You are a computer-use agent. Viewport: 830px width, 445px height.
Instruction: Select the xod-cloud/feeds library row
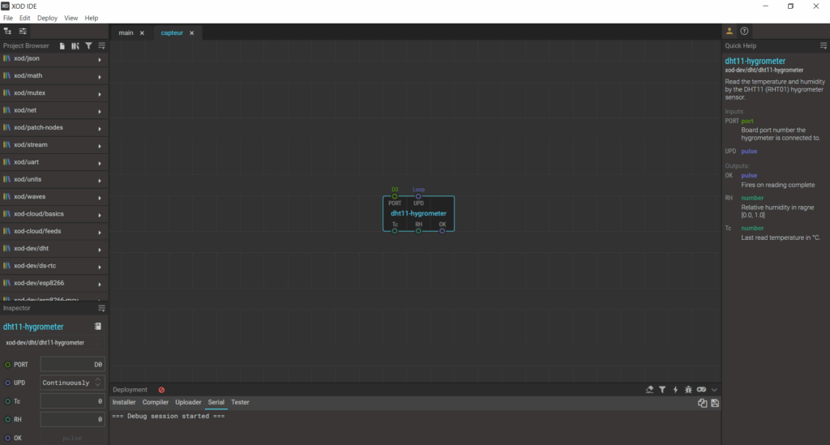click(54, 232)
